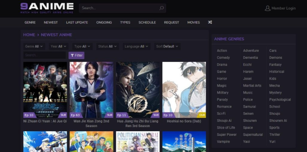Image resolution: width=307 pixels, height=152 pixels.
Task: Open the Year All dropdown
Action: (x=58, y=46)
